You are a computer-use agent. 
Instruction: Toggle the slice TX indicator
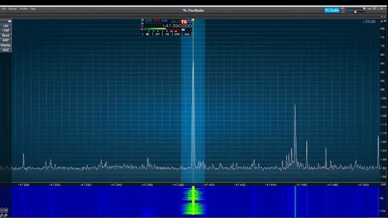pos(184,22)
